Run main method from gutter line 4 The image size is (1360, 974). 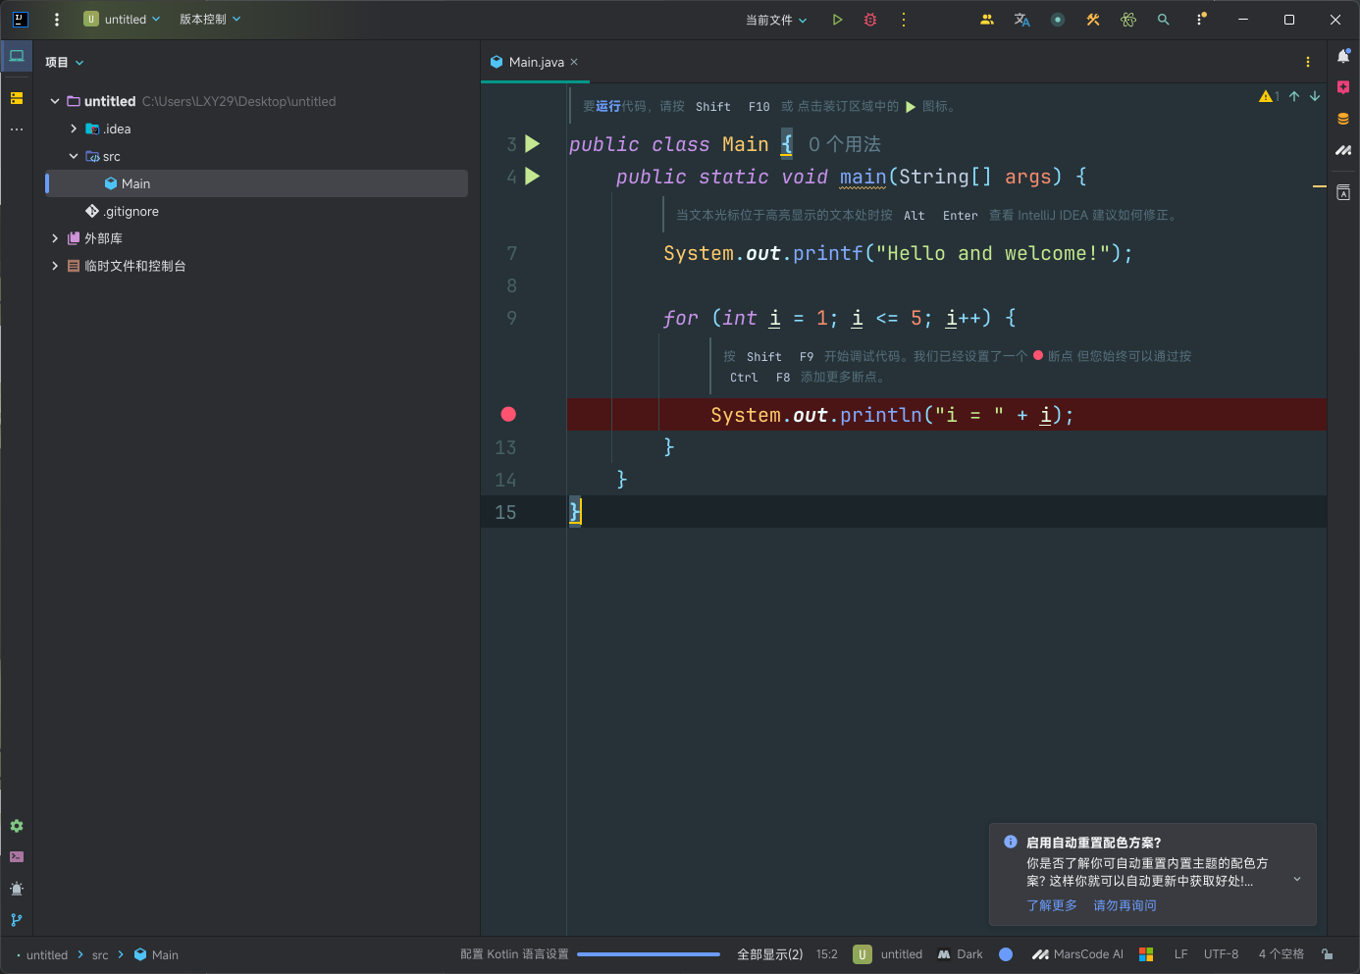[x=533, y=177]
